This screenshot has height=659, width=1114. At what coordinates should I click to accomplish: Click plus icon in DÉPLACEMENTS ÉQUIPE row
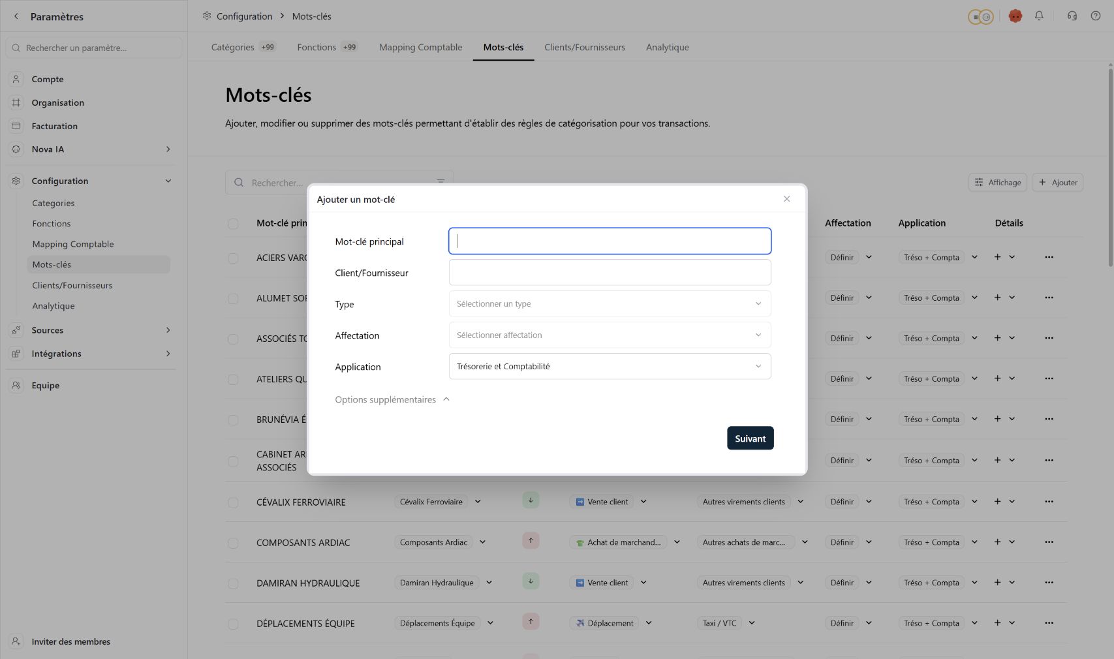[997, 623]
